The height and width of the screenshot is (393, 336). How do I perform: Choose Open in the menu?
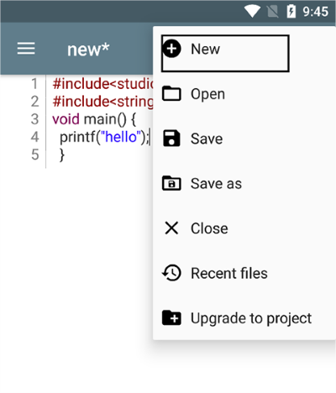(244, 93)
